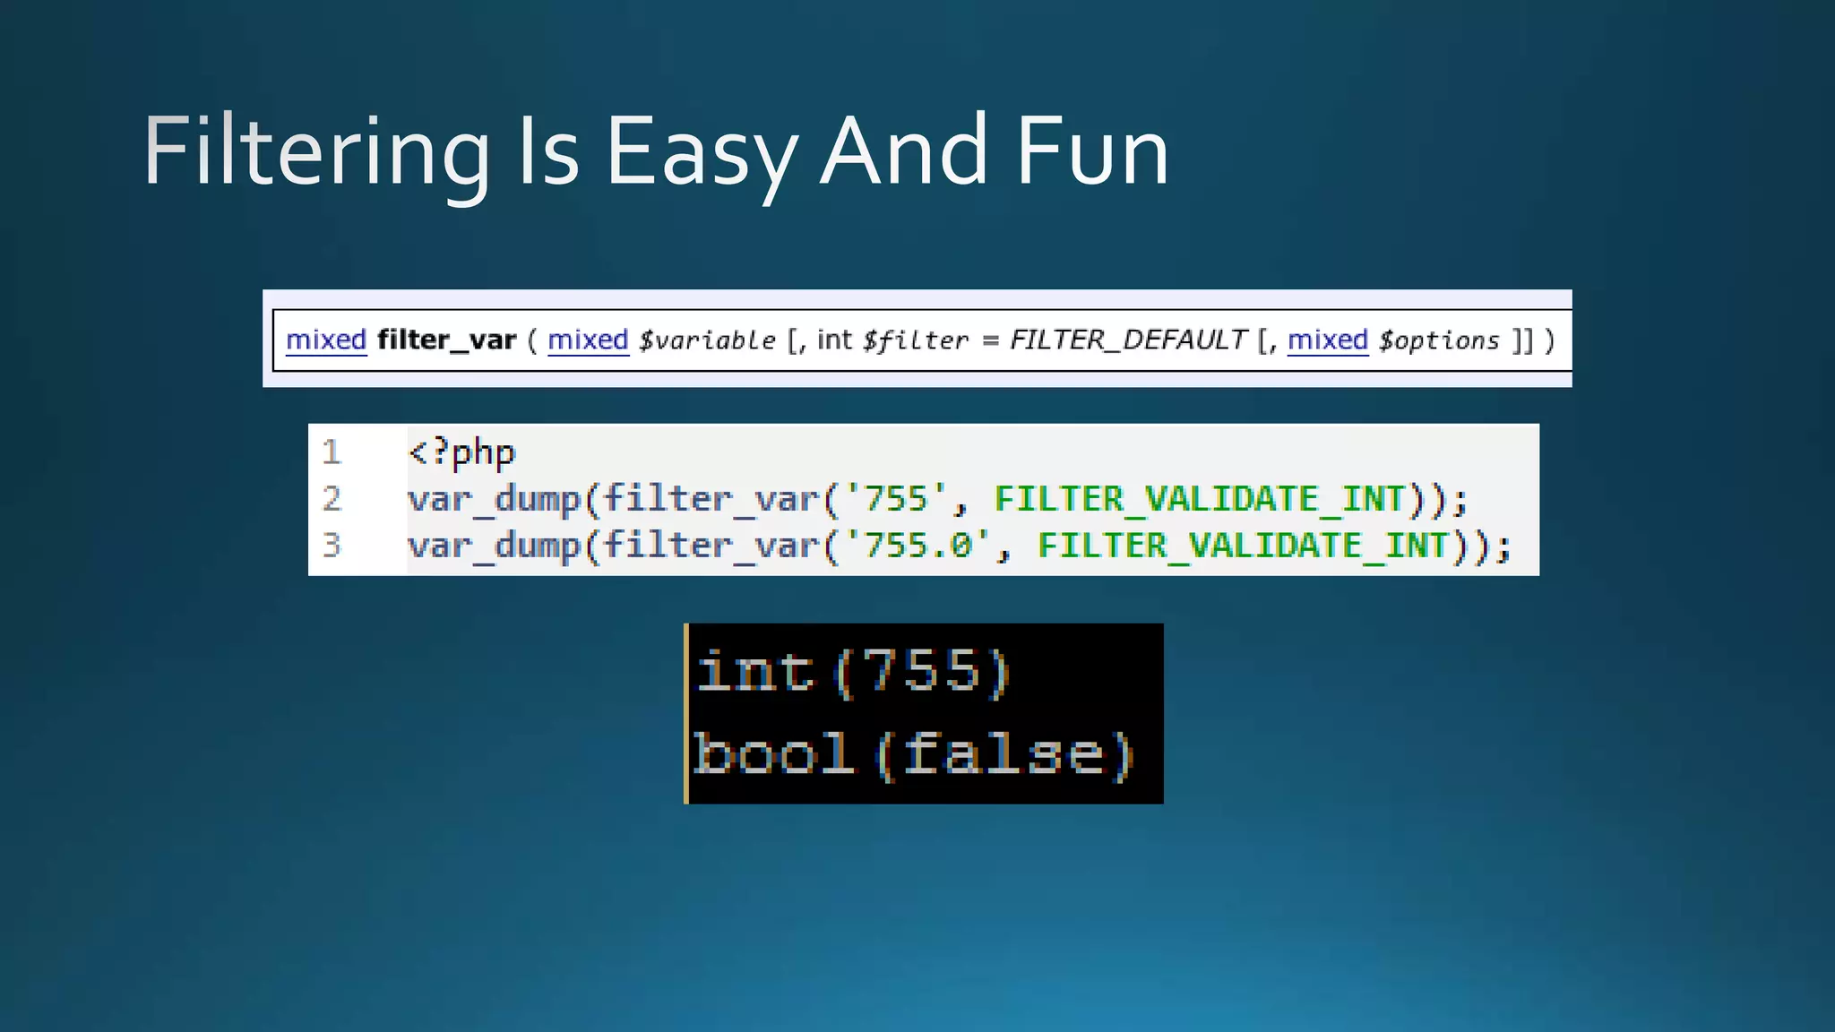Click the '755' string literal

(896, 499)
